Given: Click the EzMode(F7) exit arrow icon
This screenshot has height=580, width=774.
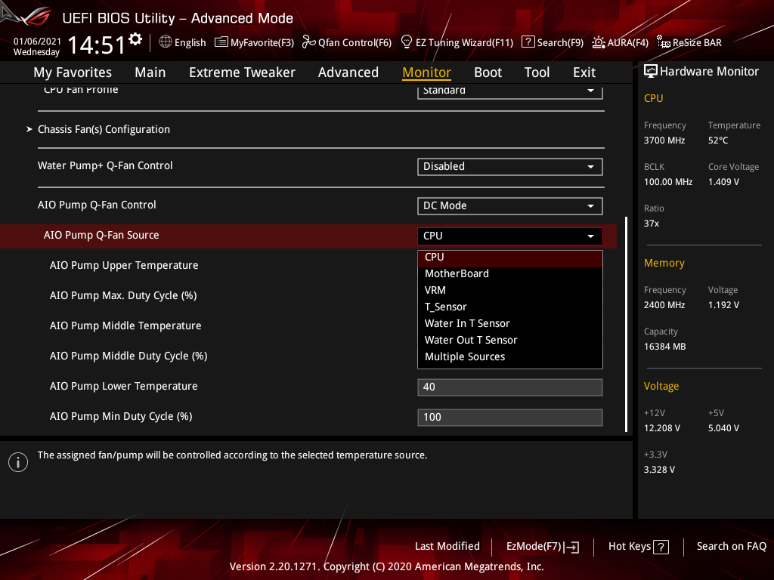Looking at the screenshot, I should point(571,547).
